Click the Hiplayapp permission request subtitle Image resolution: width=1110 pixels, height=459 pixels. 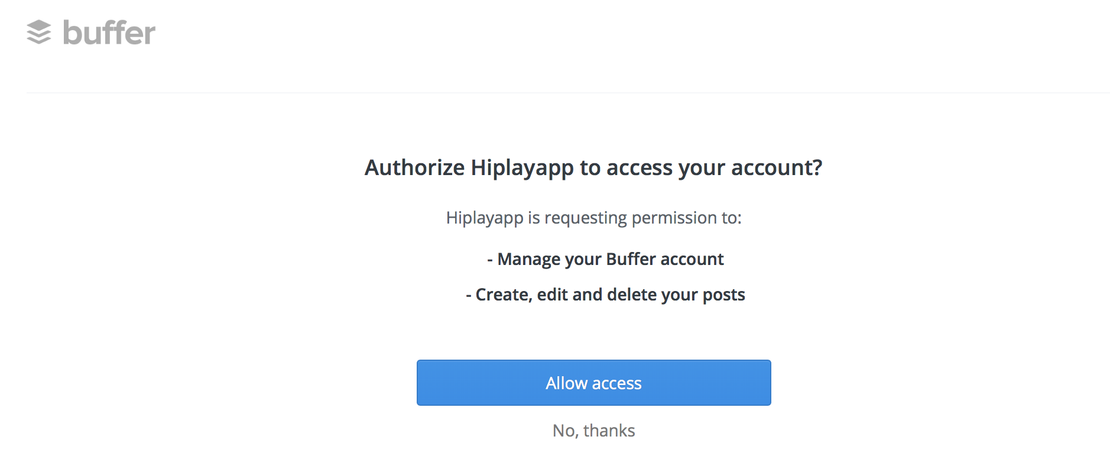pyautogui.click(x=593, y=217)
